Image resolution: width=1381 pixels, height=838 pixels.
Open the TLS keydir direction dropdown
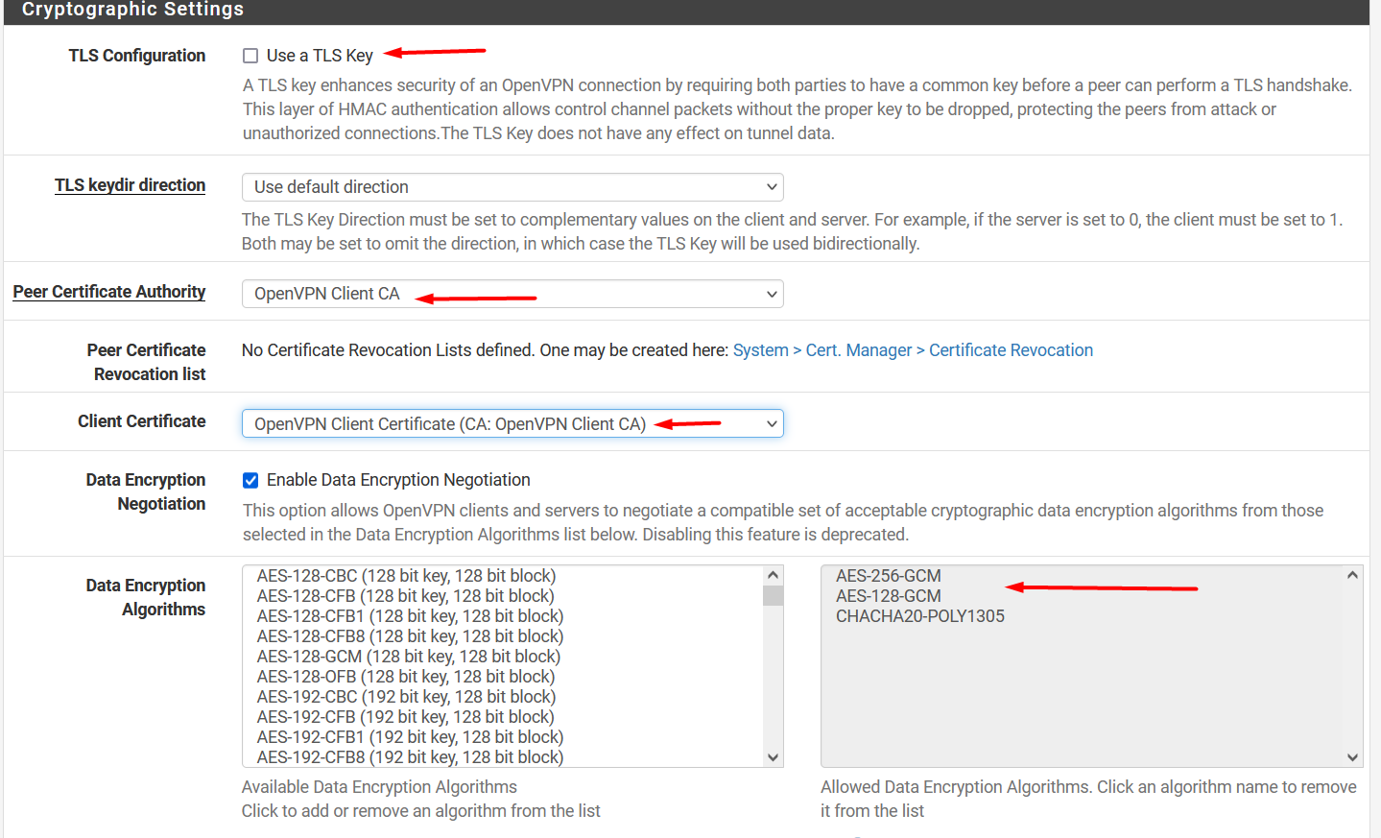(x=512, y=187)
